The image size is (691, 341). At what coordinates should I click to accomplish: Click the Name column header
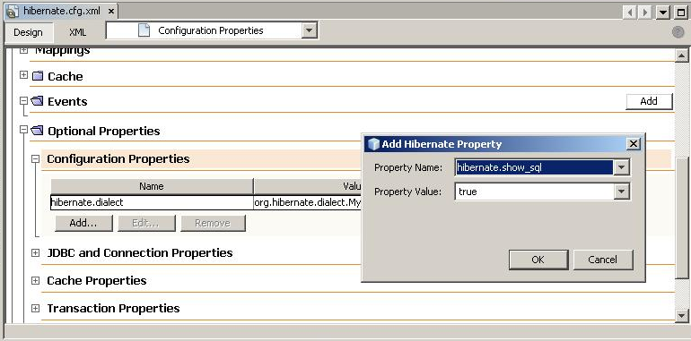[x=152, y=186]
